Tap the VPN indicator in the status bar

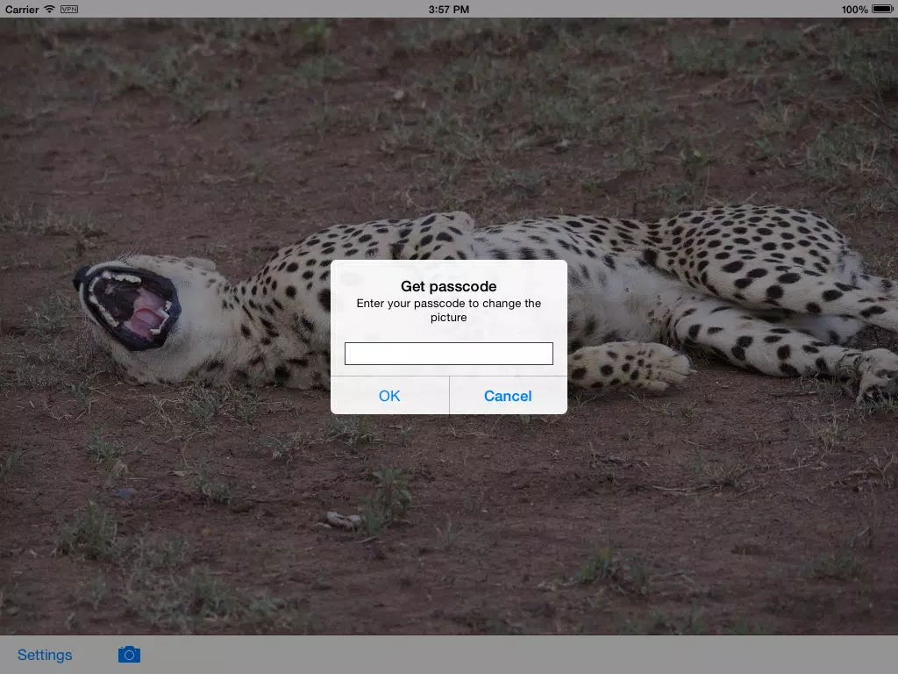point(69,9)
